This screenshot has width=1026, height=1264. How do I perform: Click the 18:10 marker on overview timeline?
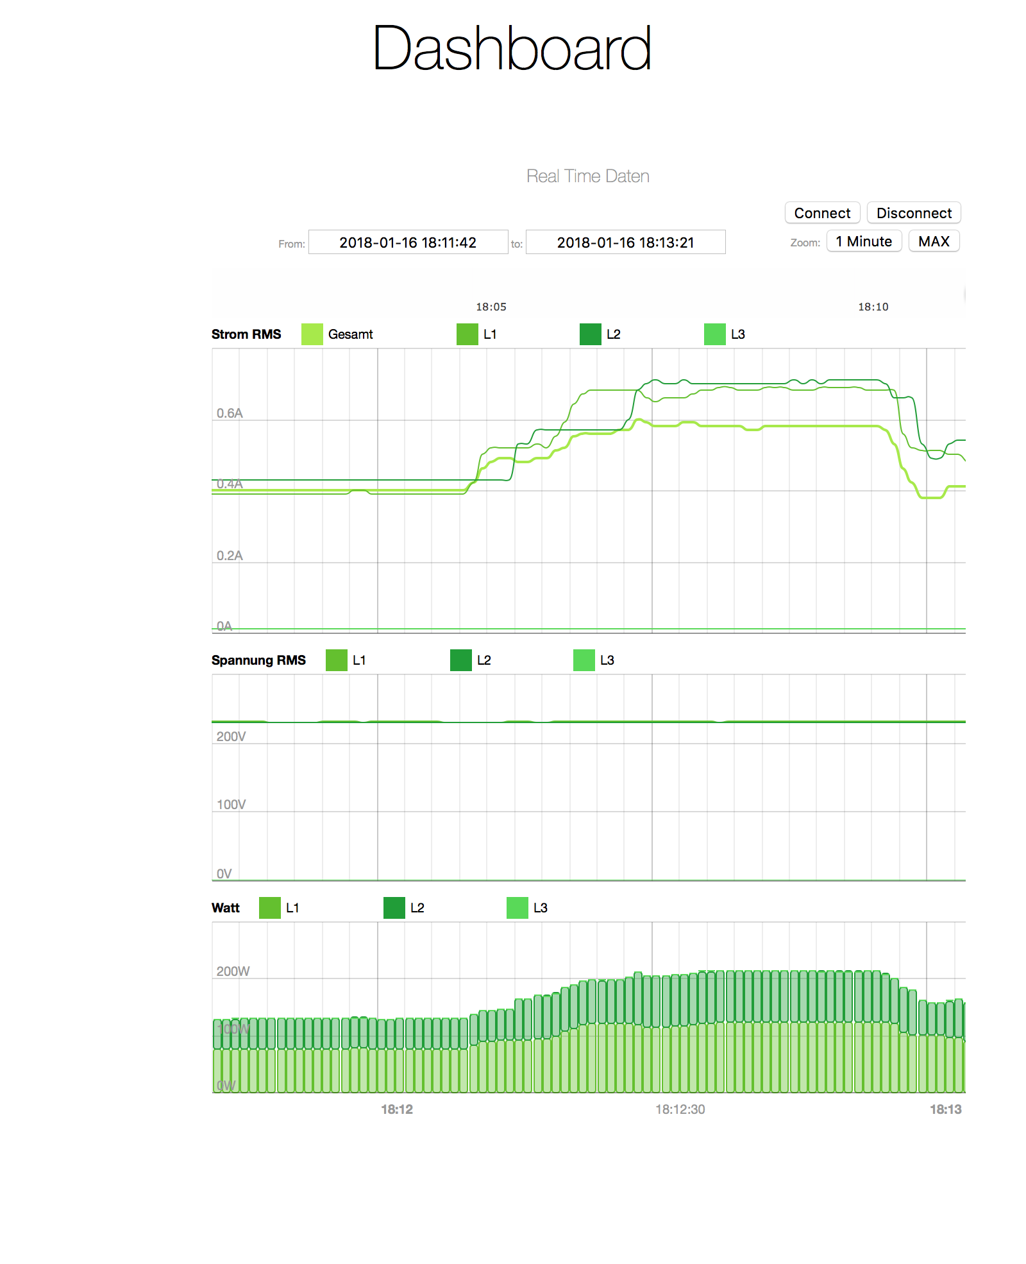click(873, 307)
